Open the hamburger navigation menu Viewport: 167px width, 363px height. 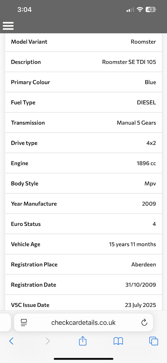tap(8, 26)
